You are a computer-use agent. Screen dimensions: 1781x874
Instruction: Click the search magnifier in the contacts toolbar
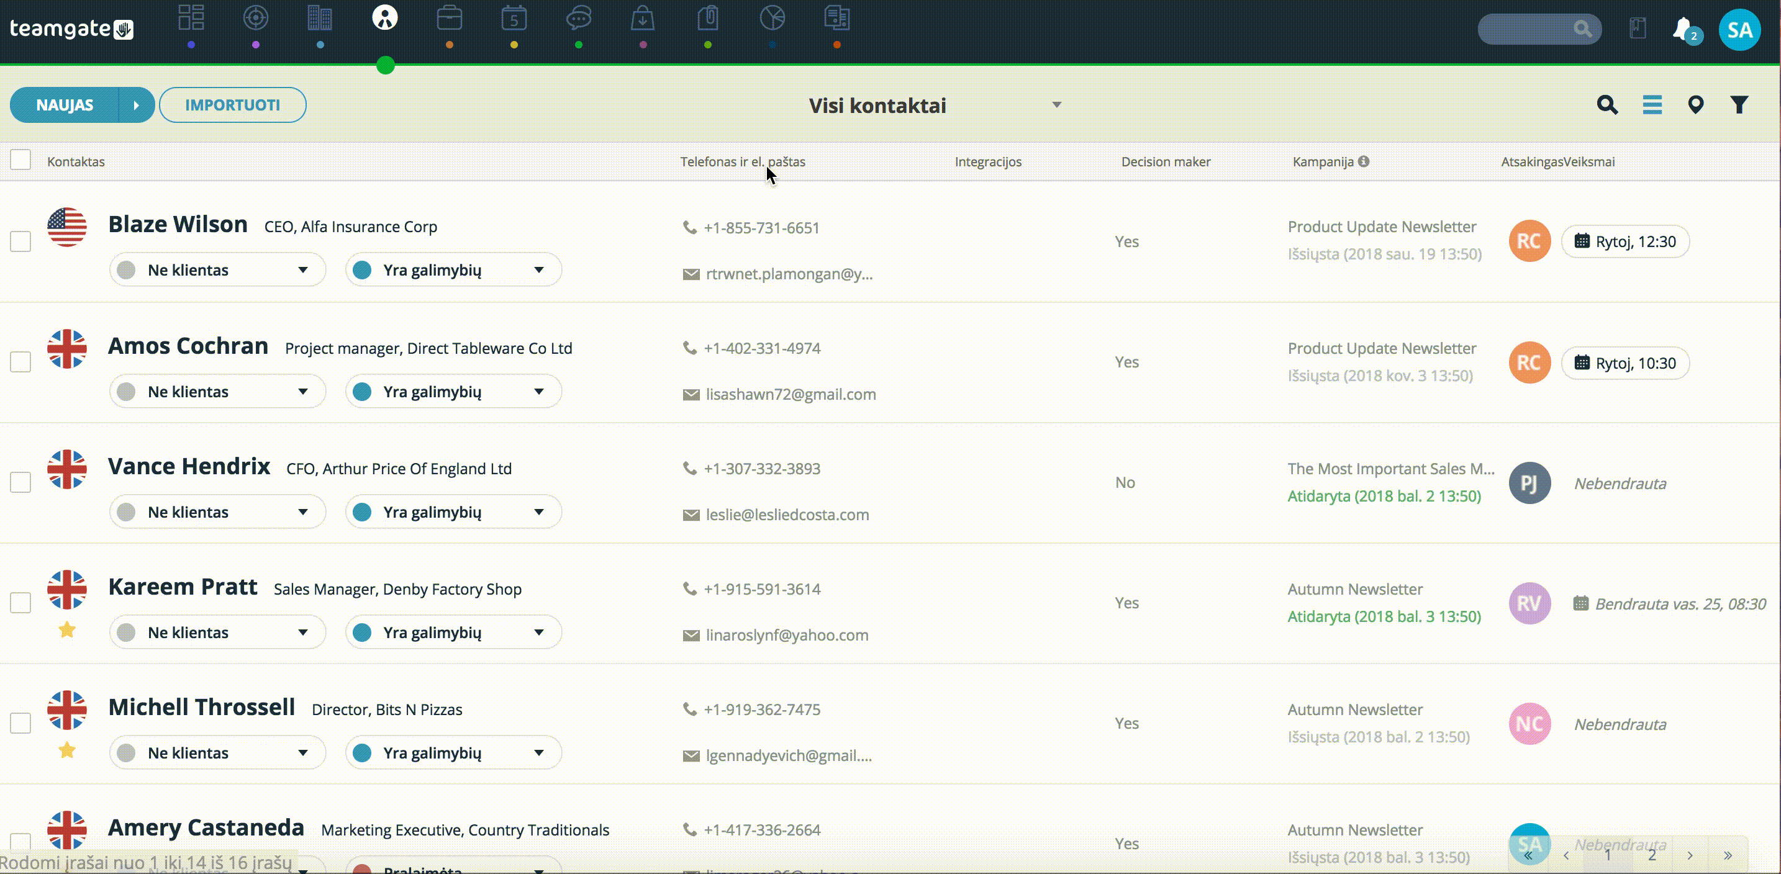pos(1608,105)
